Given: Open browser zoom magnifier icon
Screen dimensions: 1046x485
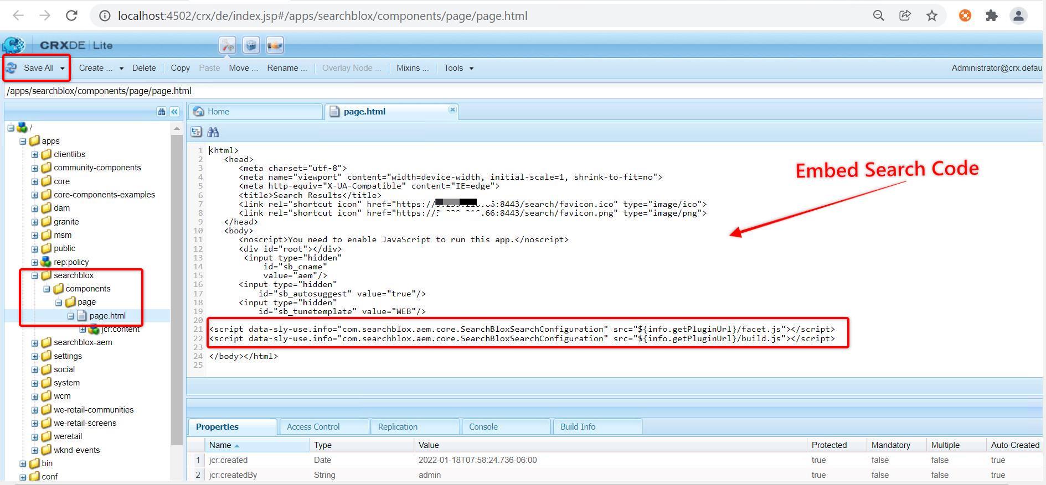Looking at the screenshot, I should [878, 16].
